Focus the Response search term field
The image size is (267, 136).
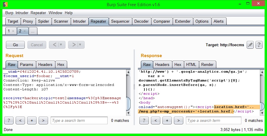(x=214, y=120)
